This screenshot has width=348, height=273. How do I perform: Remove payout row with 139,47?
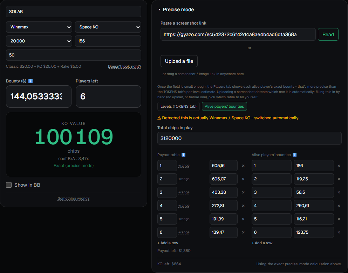point(243,232)
